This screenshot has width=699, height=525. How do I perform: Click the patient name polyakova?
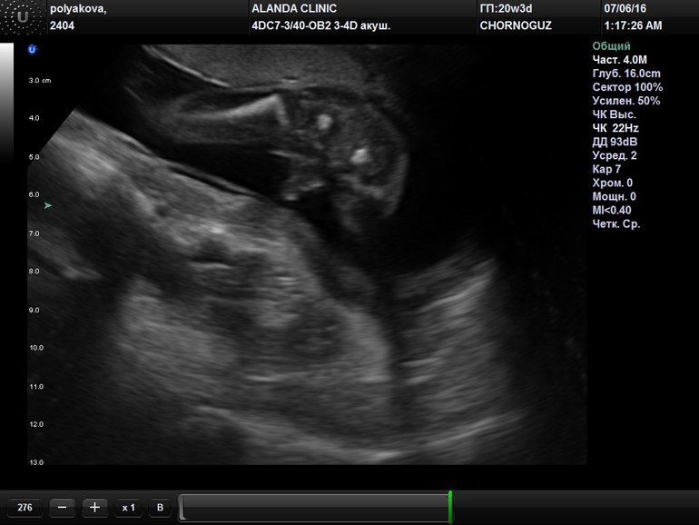[77, 8]
